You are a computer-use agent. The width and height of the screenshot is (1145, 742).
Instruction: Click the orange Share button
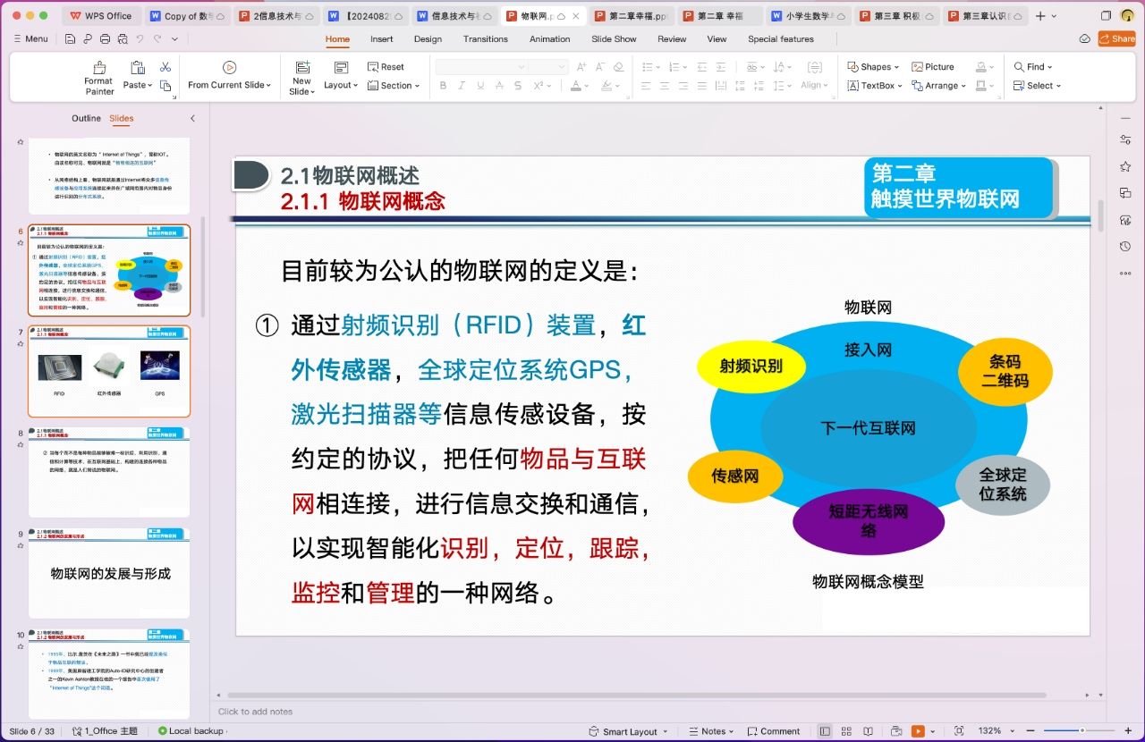pos(1116,39)
